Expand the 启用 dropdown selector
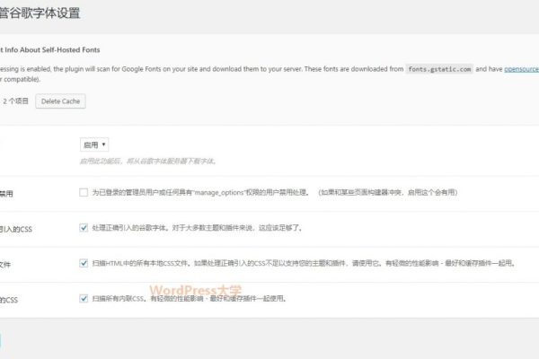The image size is (539, 359). click(x=94, y=144)
